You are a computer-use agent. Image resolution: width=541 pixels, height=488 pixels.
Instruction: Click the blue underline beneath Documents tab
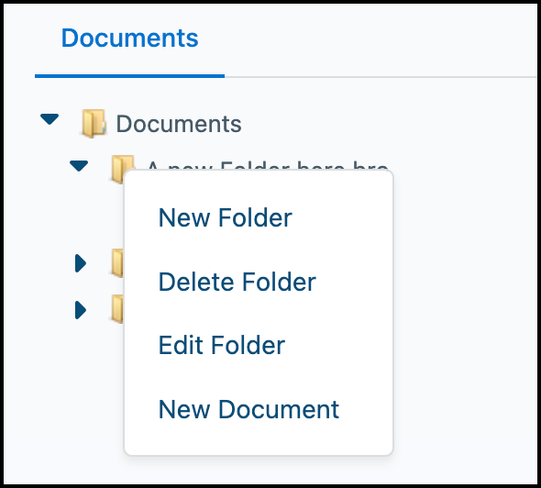click(x=129, y=76)
